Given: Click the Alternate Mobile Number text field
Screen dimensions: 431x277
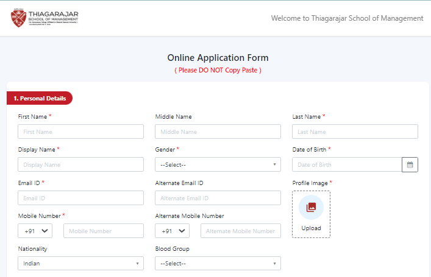Looking at the screenshot, I should pyautogui.click(x=241, y=231).
